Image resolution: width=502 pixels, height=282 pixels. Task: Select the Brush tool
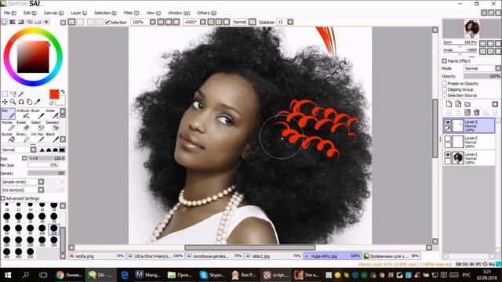(x=38, y=114)
